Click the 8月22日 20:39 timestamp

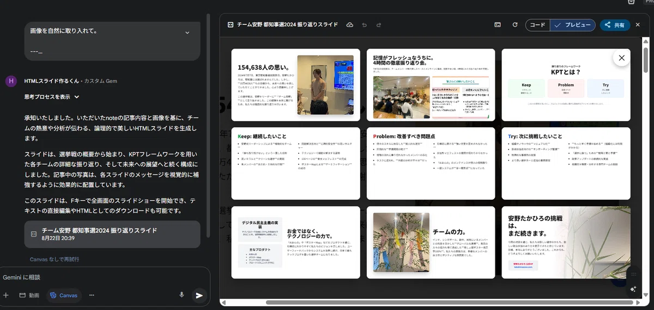pyautogui.click(x=58, y=238)
